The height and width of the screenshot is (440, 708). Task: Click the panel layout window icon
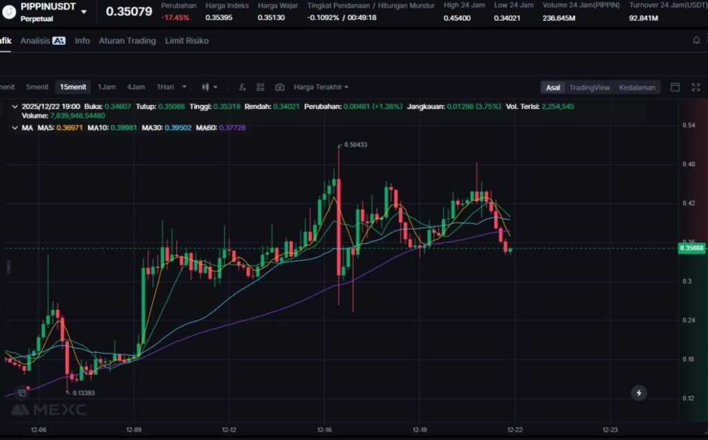(x=676, y=87)
